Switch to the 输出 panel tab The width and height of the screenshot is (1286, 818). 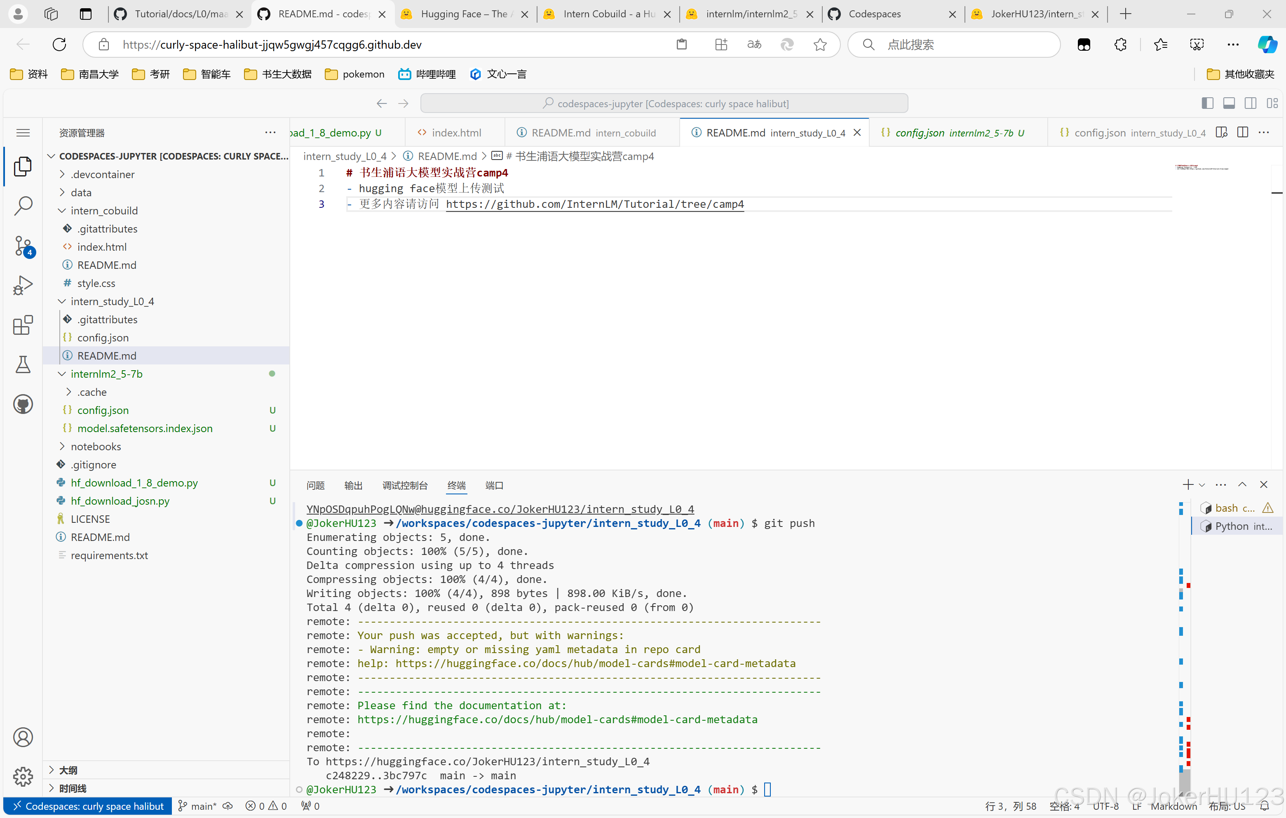click(x=353, y=485)
